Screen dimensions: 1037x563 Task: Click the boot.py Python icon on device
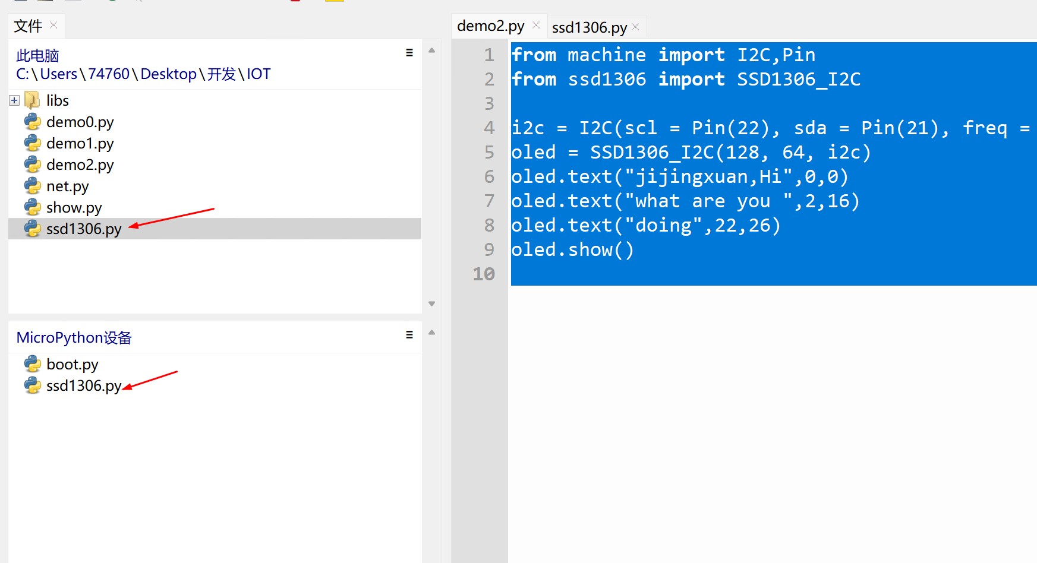pyautogui.click(x=32, y=364)
